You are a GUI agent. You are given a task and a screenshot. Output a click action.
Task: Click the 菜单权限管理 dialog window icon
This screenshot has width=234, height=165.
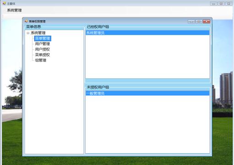pos(26,21)
